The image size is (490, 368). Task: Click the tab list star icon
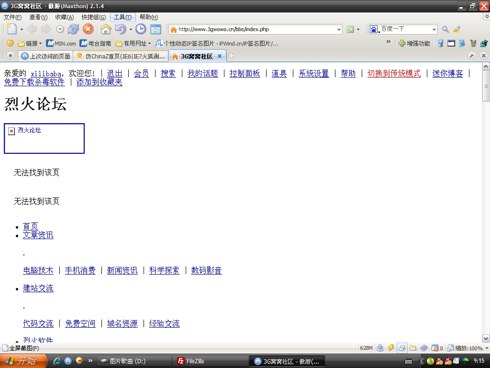tap(11, 56)
